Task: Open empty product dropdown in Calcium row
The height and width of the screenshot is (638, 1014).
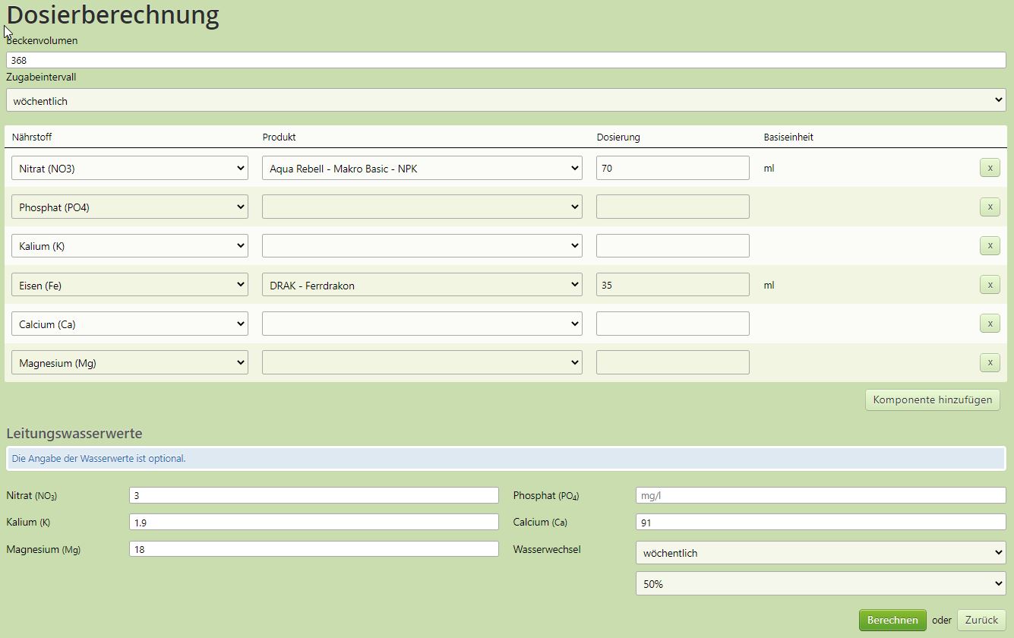Action: pyautogui.click(x=422, y=324)
